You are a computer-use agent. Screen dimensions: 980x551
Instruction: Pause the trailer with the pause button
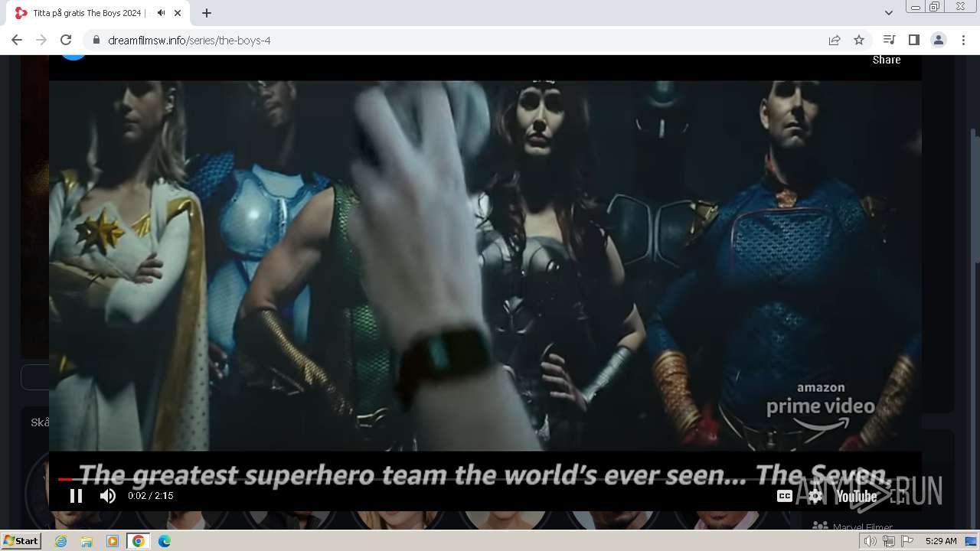(76, 496)
